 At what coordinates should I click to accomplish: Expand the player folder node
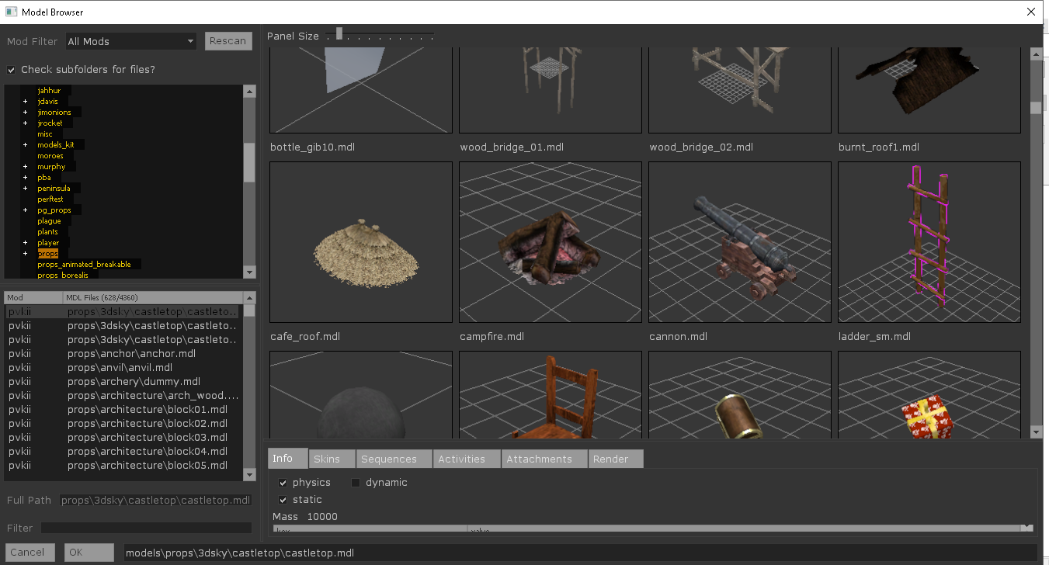[x=25, y=243]
